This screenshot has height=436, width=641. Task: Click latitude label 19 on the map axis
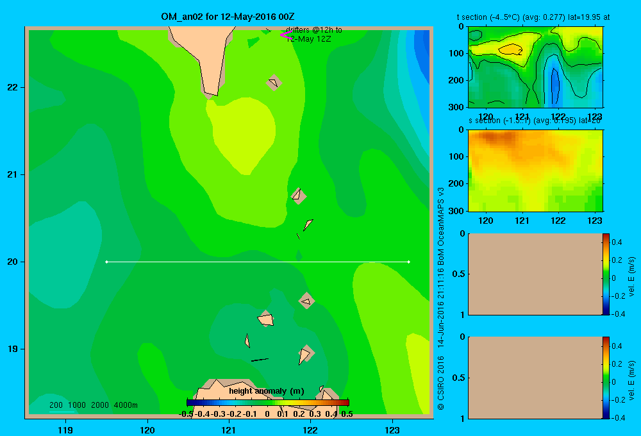point(13,349)
